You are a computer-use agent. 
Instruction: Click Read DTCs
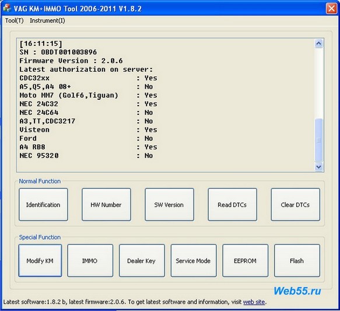(x=232, y=205)
